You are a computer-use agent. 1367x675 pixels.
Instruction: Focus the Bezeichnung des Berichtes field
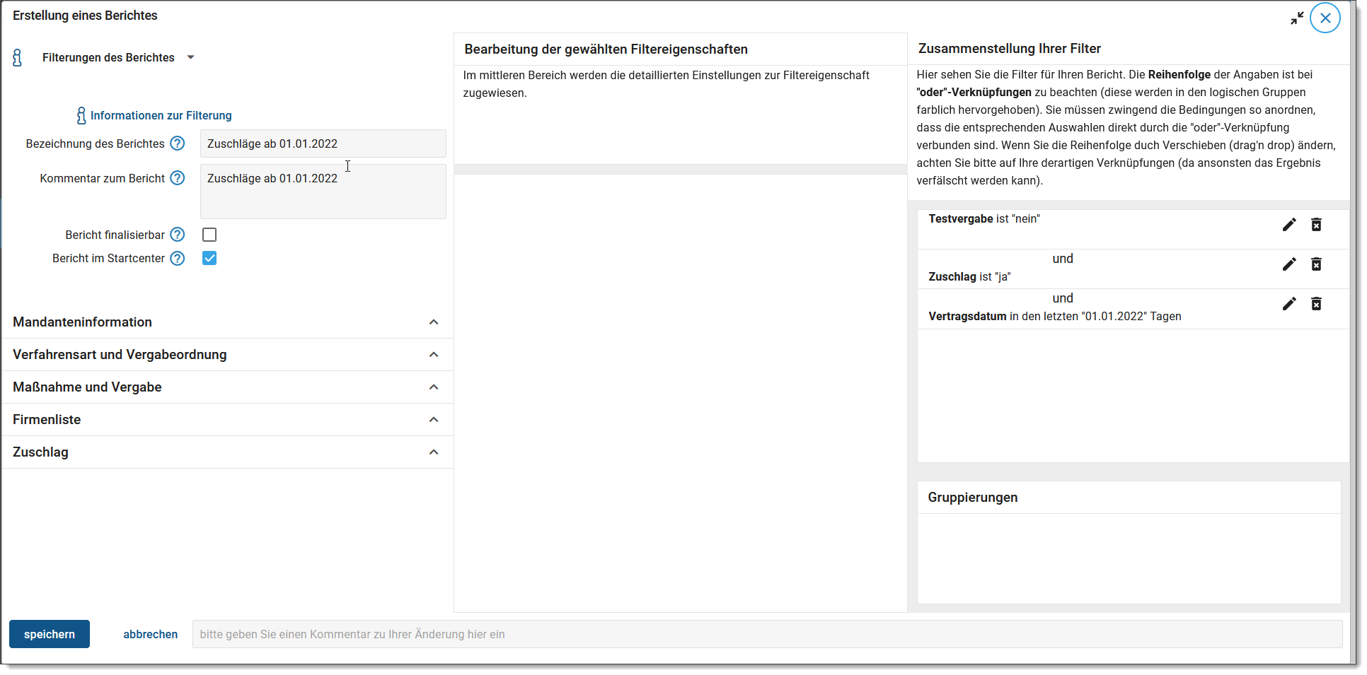click(323, 143)
